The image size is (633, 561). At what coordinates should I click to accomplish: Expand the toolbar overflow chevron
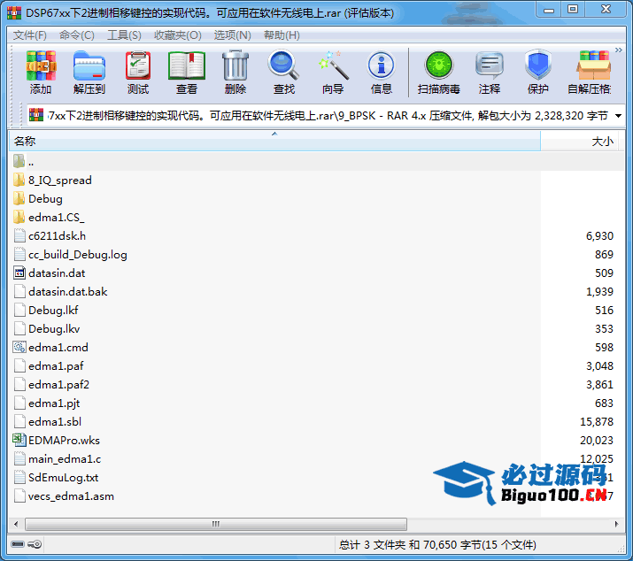[x=619, y=50]
